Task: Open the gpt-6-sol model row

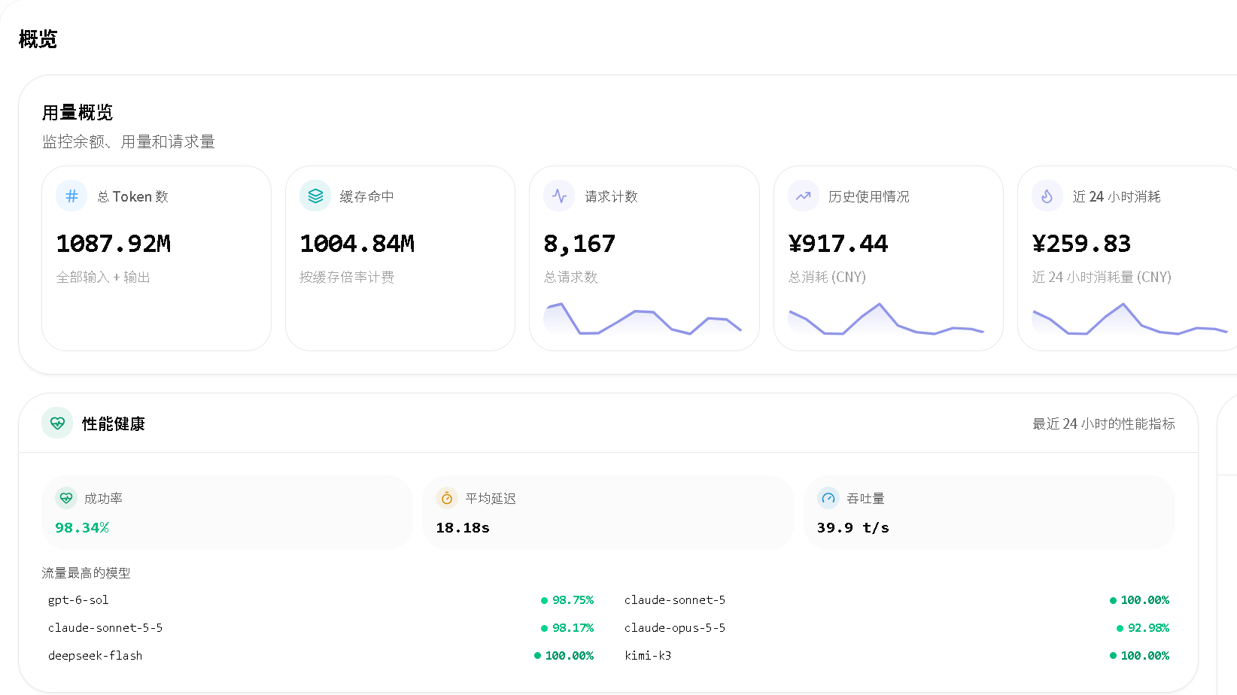Action: click(321, 600)
